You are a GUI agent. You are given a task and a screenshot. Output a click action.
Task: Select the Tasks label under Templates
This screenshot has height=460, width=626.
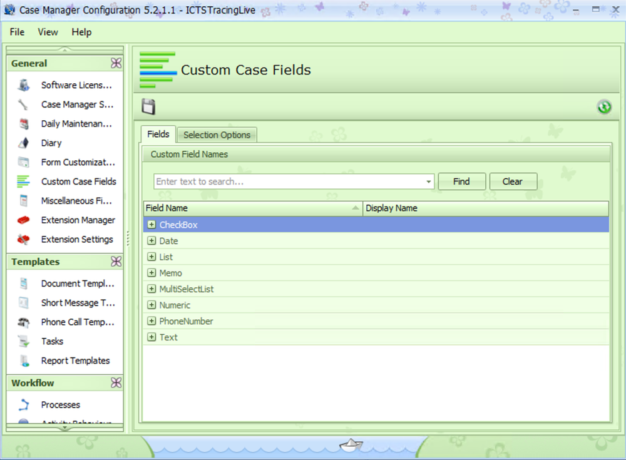tap(53, 342)
